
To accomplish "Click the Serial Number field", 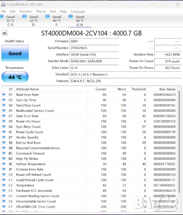I will (x=94, y=48).
